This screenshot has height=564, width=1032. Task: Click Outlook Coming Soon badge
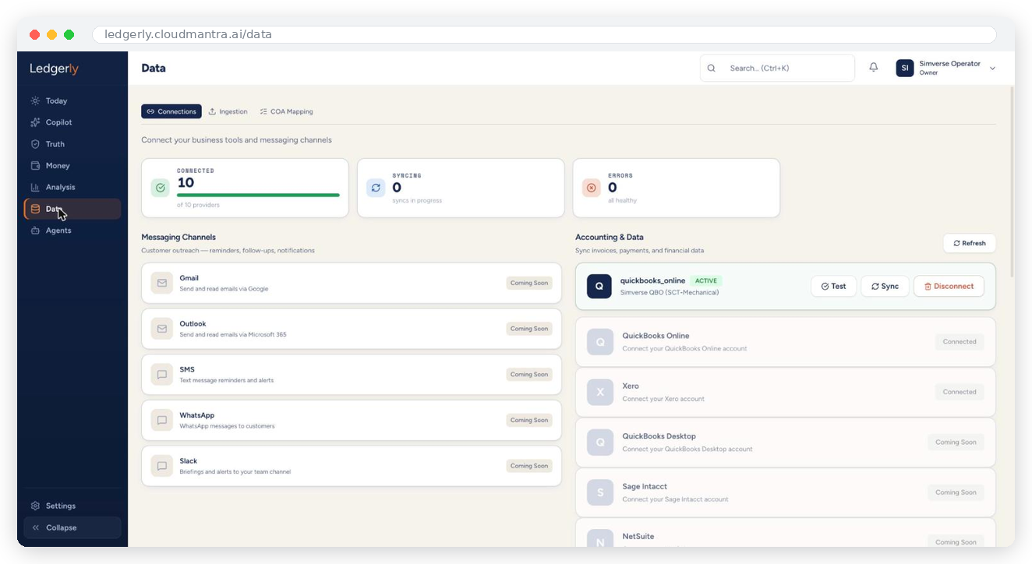coord(529,329)
